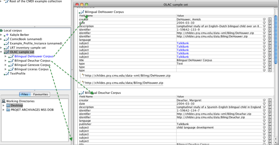Click the vertical scrollbar thumb in OLAC window

(276, 39)
